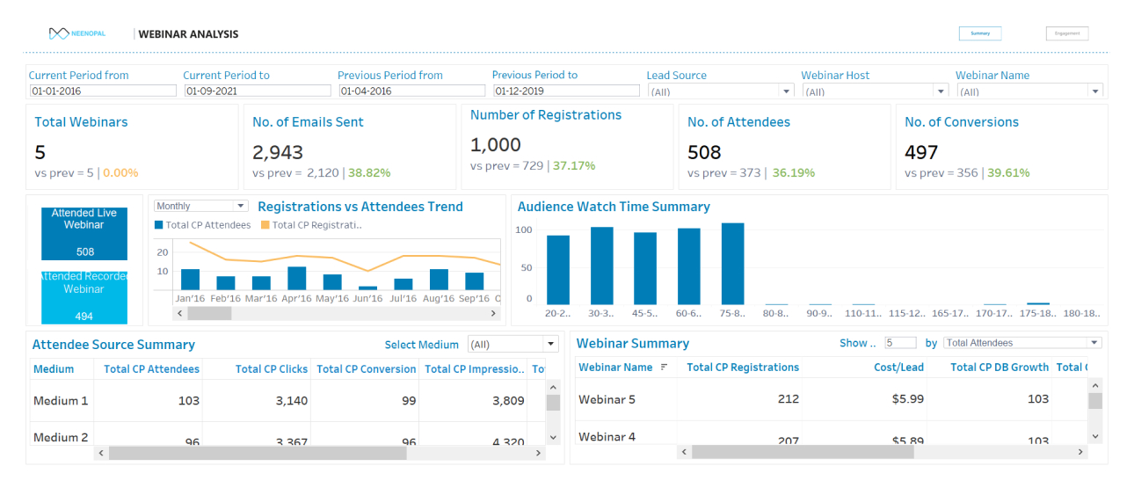Click the 3,809 impressions cell
The width and height of the screenshot is (1134, 488).
[x=507, y=401]
